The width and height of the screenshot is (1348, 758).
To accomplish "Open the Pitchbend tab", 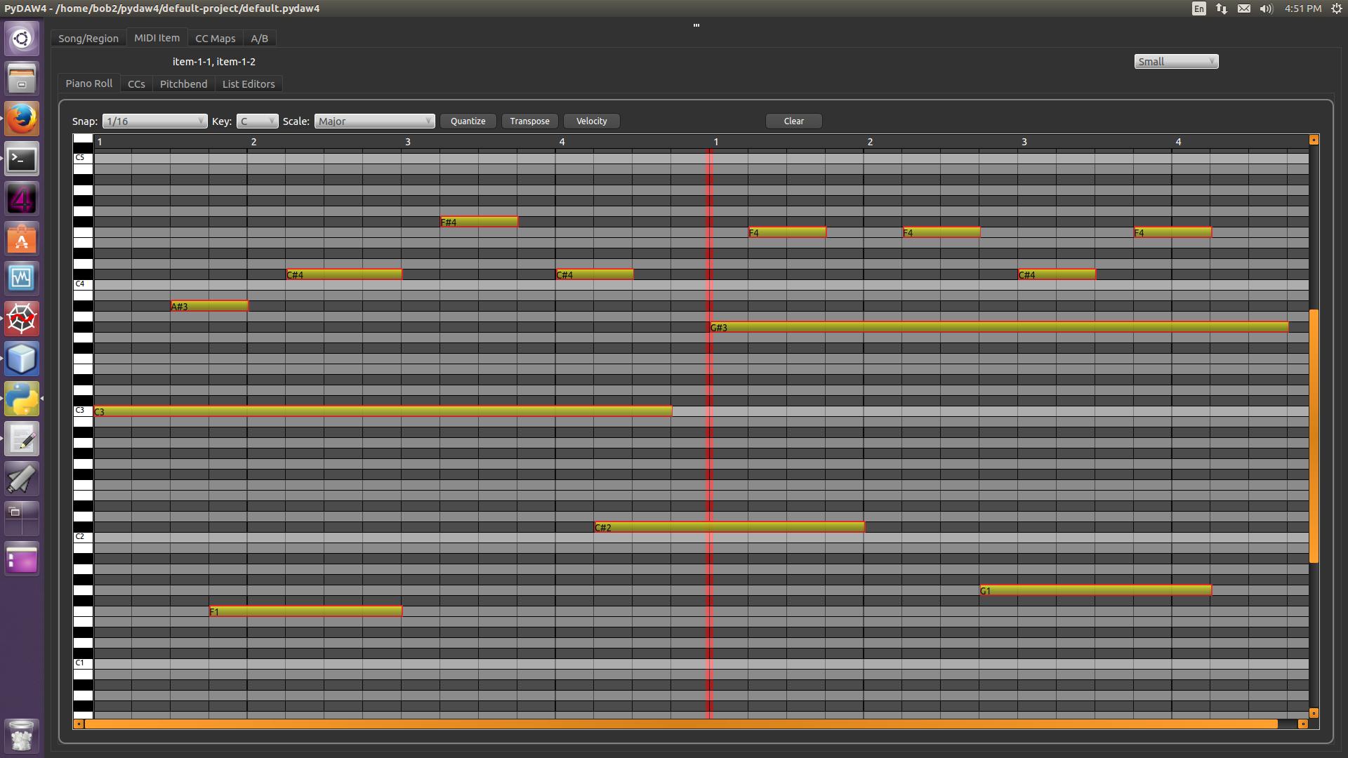I will coord(183,84).
